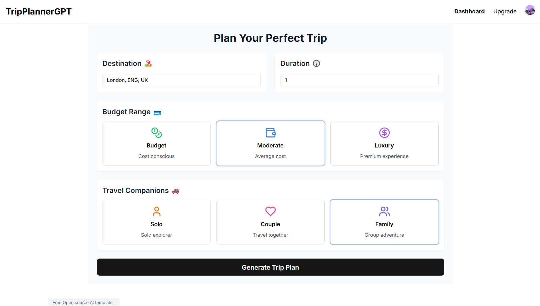Click the Family group people icon
540x306 pixels.
tap(384, 211)
